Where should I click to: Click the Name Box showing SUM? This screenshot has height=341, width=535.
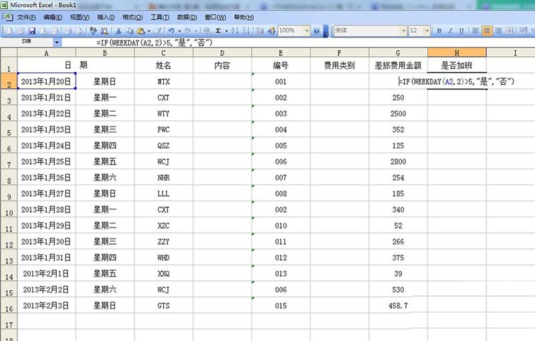[x=27, y=42]
